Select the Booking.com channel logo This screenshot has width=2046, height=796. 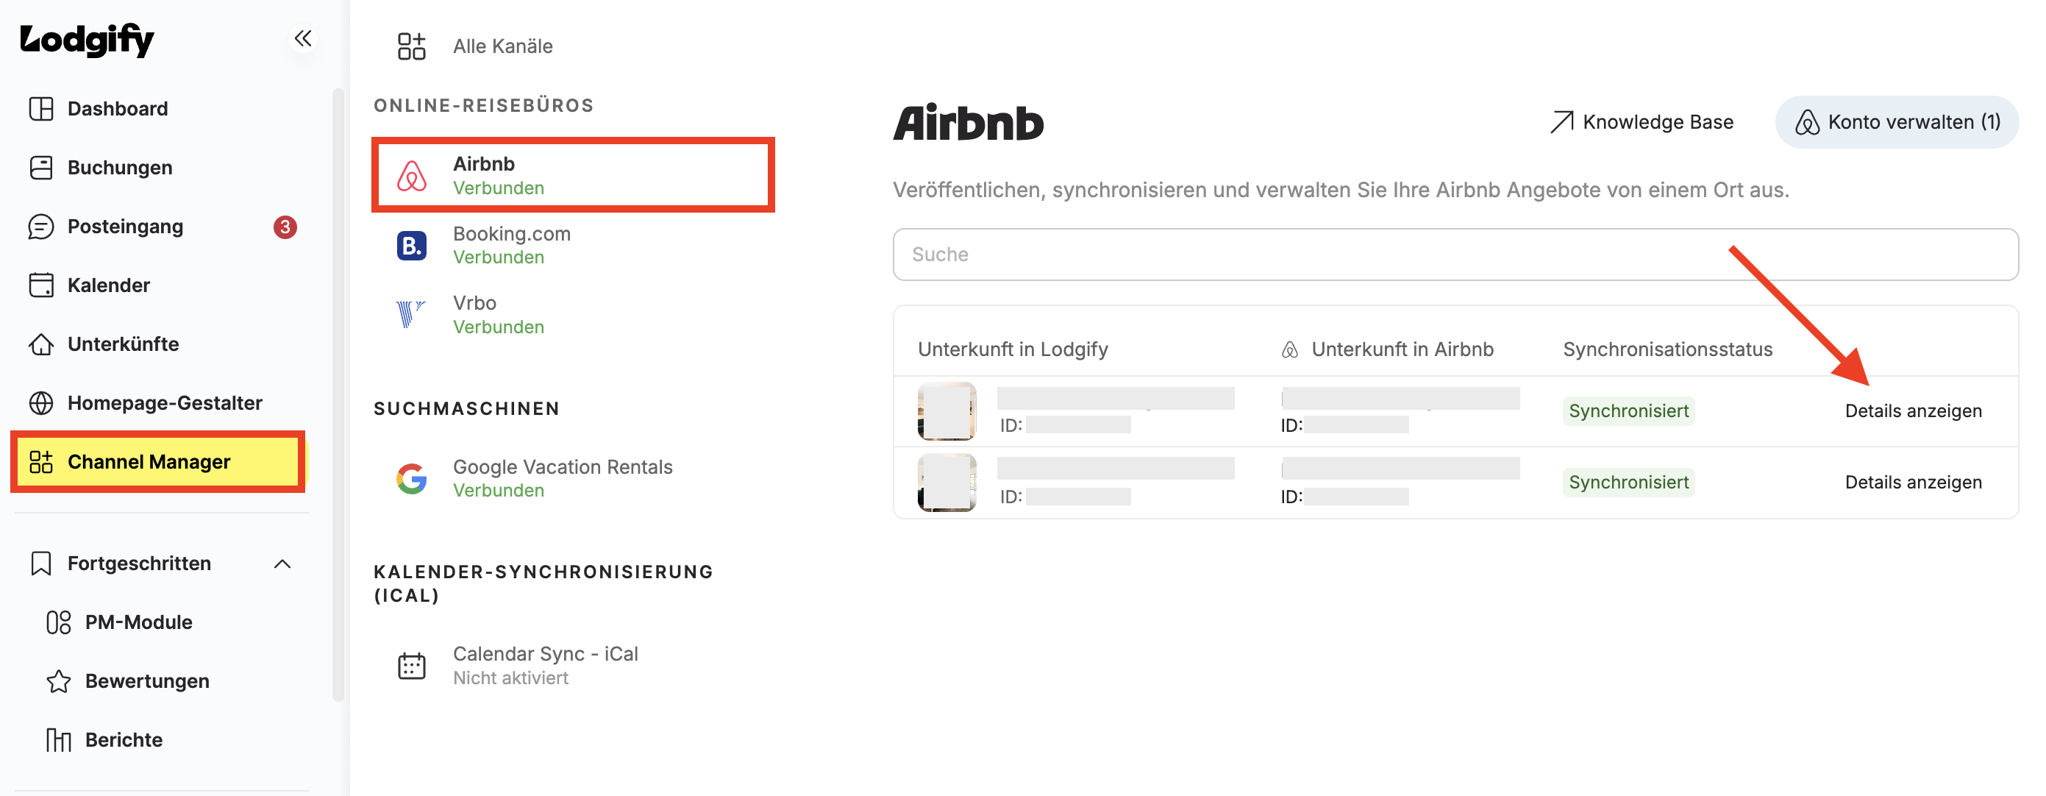411,246
